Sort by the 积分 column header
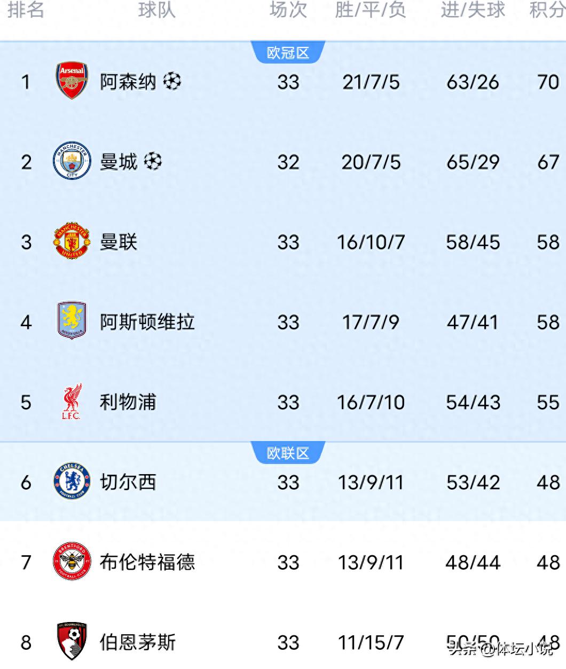The width and height of the screenshot is (566, 669). coord(547,10)
